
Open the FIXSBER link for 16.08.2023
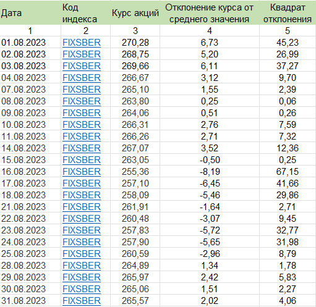click(82, 172)
